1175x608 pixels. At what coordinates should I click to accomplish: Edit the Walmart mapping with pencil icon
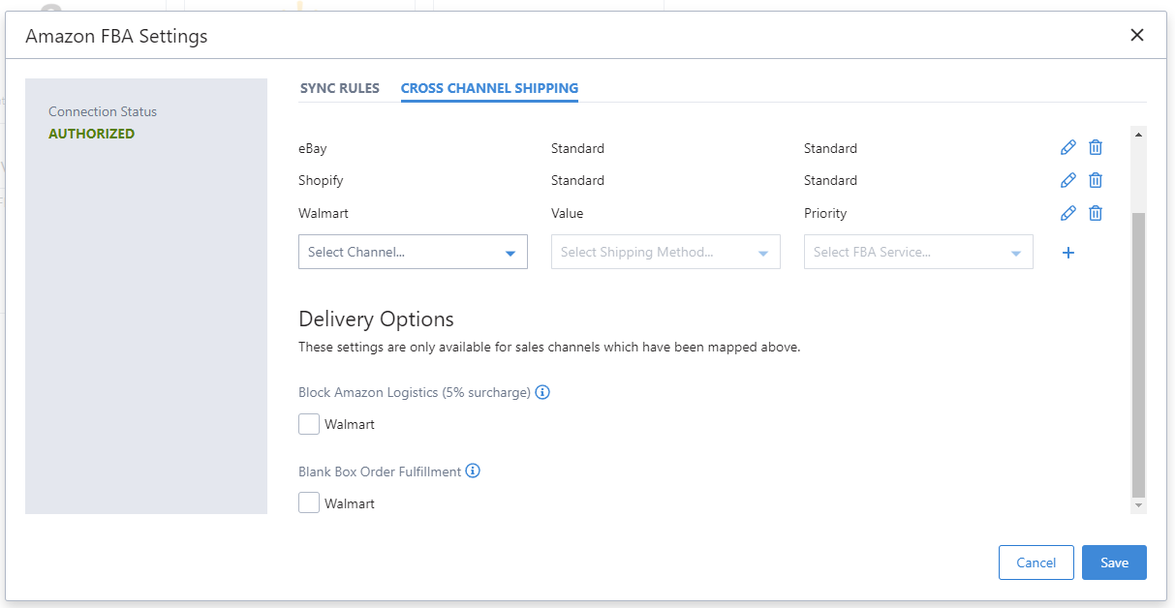[1068, 213]
